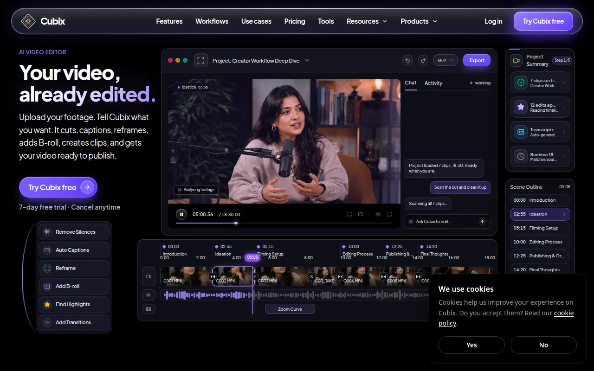Switch to the Chat tab
This screenshot has height=371, width=594.
411,83
